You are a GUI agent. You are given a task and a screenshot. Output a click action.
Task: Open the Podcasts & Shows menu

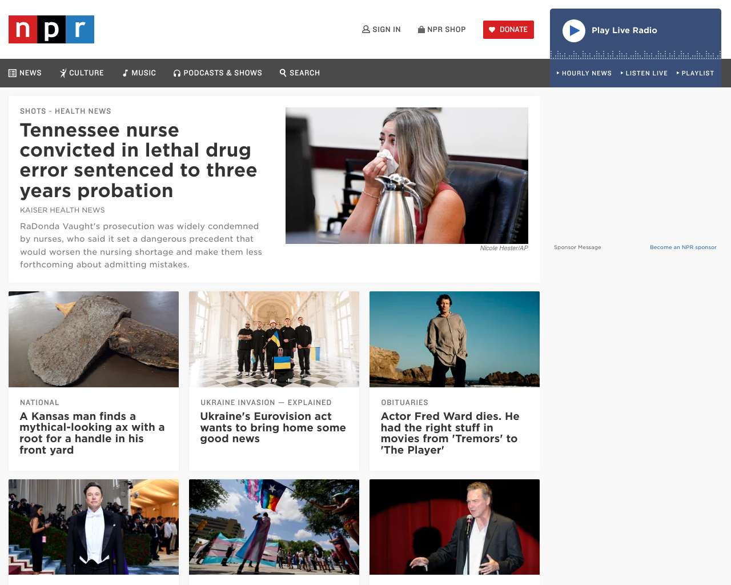pyautogui.click(x=218, y=73)
